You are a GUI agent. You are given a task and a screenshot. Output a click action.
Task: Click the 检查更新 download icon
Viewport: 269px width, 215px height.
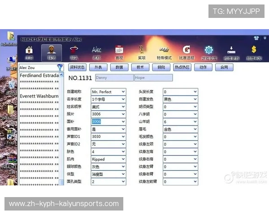tap(231, 53)
